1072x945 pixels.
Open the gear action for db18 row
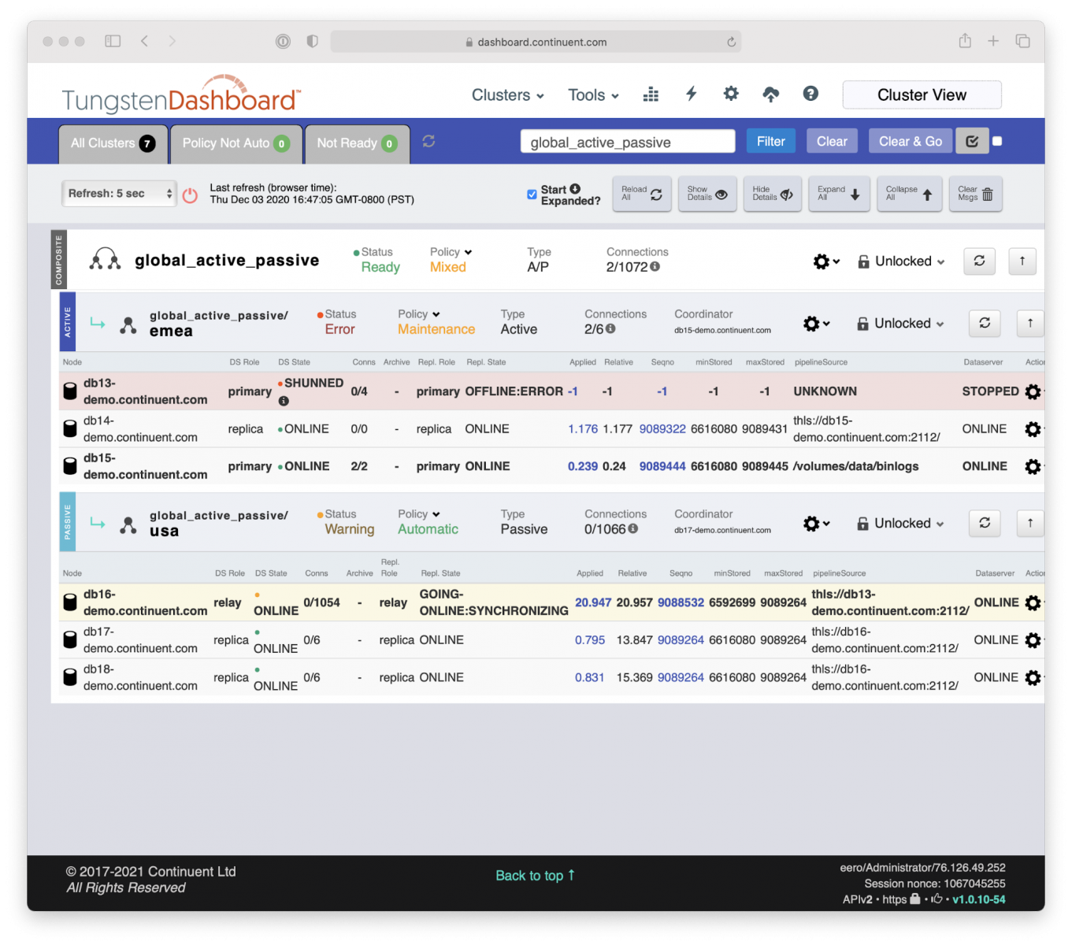[x=1033, y=677]
